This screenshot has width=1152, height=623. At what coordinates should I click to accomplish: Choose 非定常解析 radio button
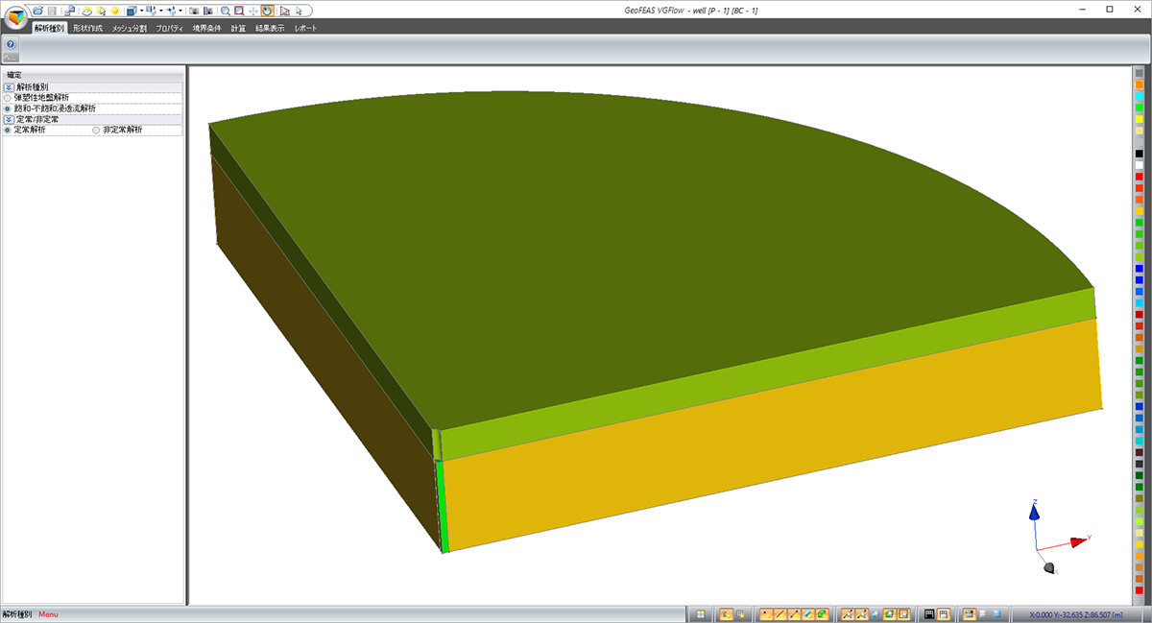click(x=96, y=130)
